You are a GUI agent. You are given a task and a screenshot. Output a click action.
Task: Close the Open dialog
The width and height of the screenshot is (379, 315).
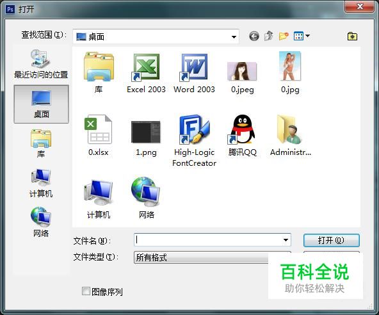pyautogui.click(x=360, y=6)
